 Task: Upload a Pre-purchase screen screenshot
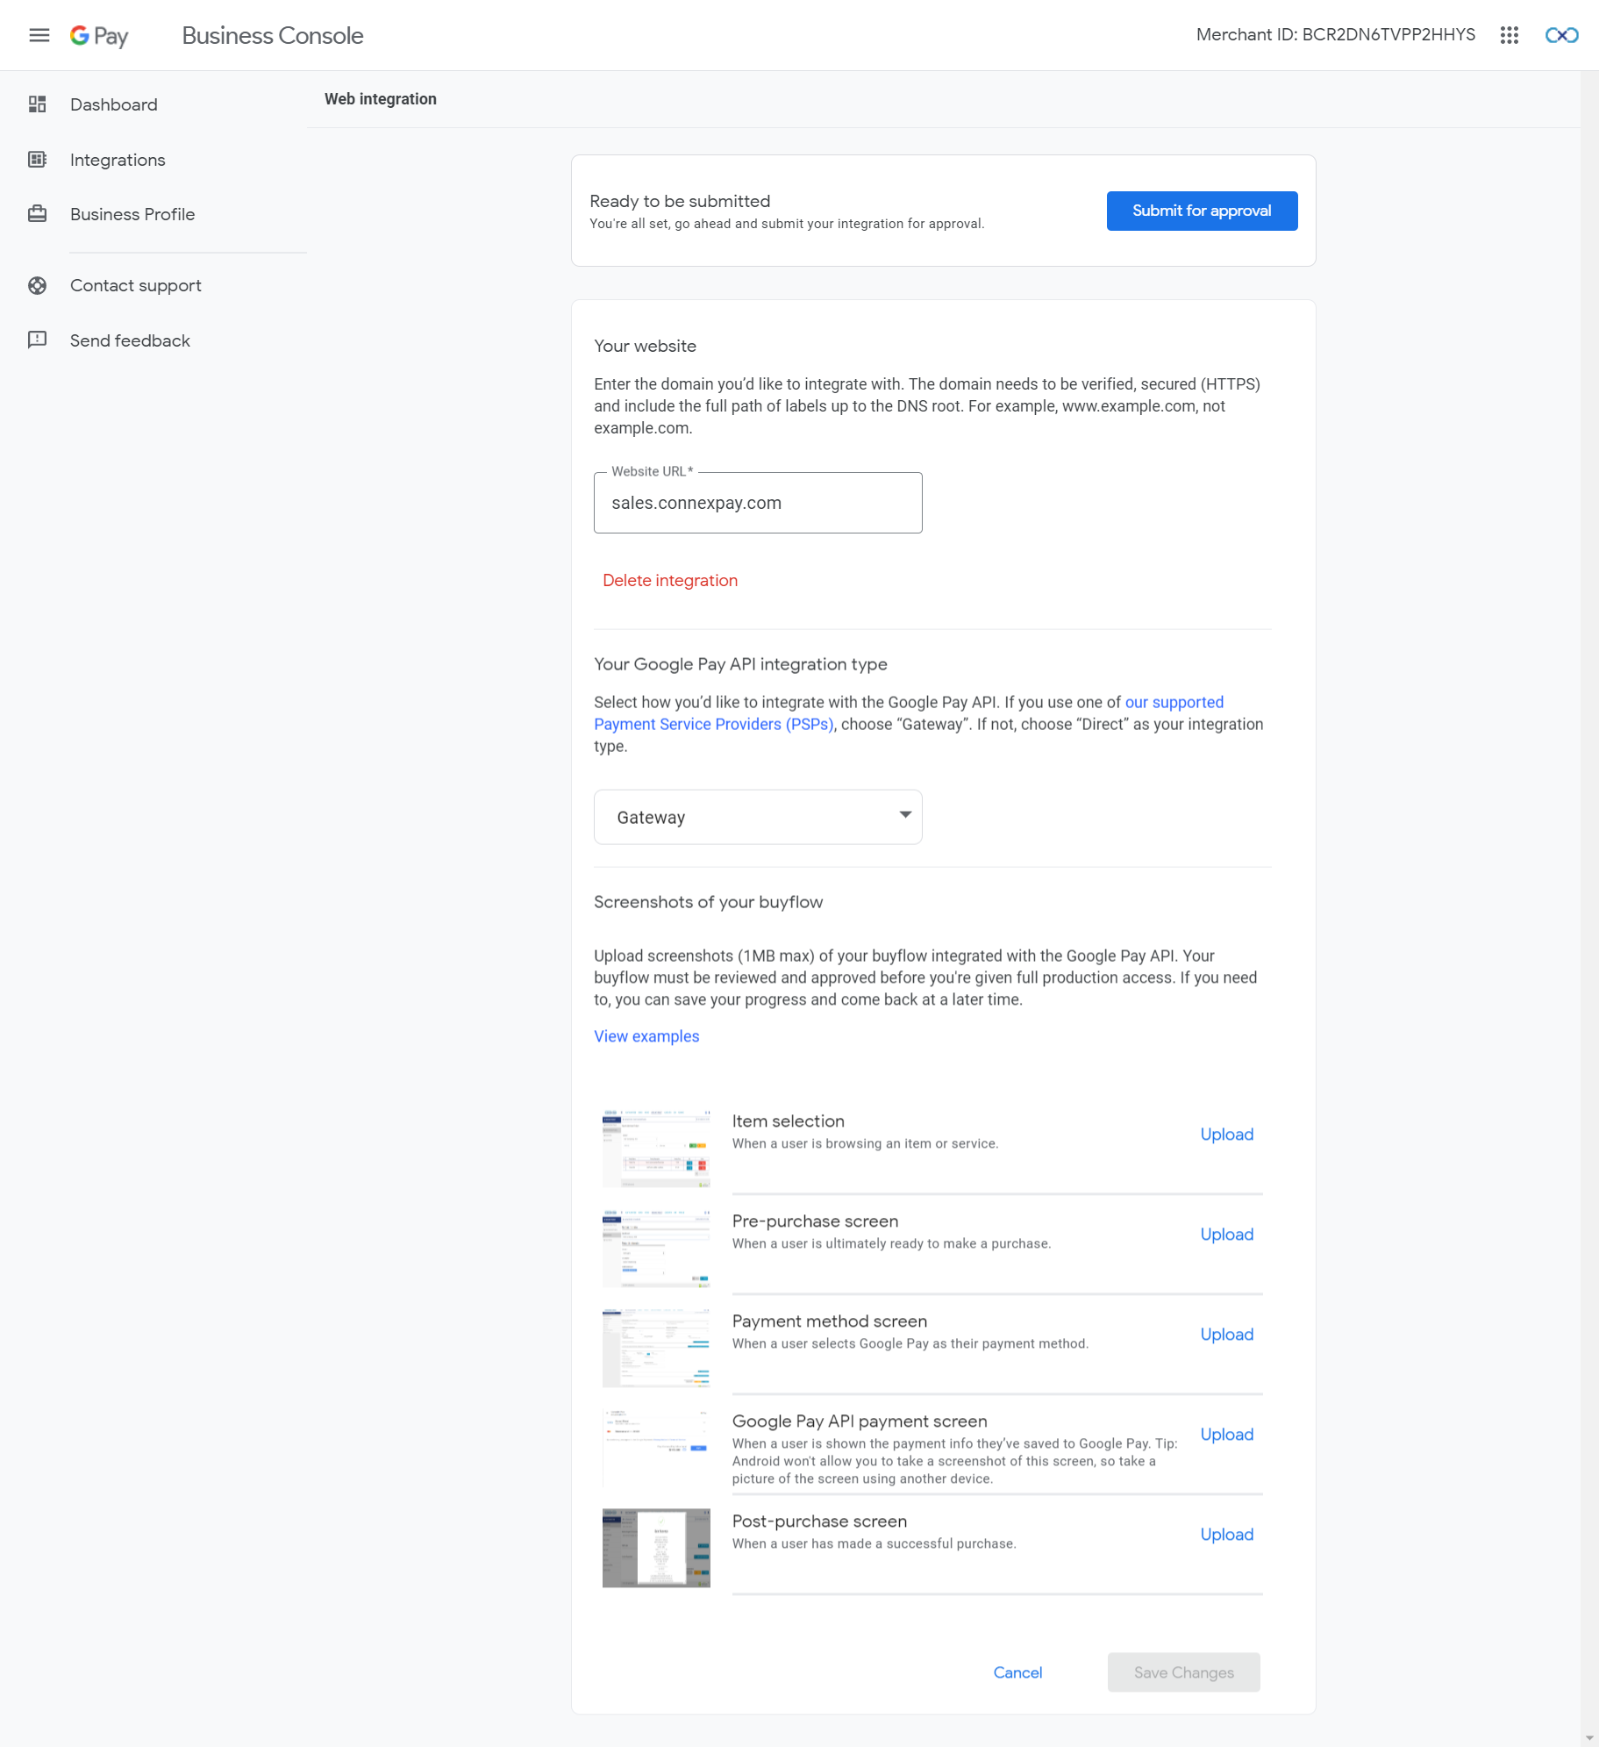1226,1235
